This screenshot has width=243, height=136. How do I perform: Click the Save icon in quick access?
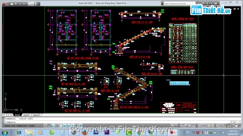click(x=20, y=4)
